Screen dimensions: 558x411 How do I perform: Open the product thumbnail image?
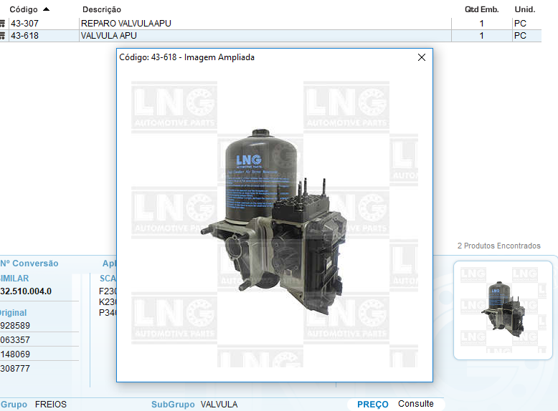[x=503, y=310]
